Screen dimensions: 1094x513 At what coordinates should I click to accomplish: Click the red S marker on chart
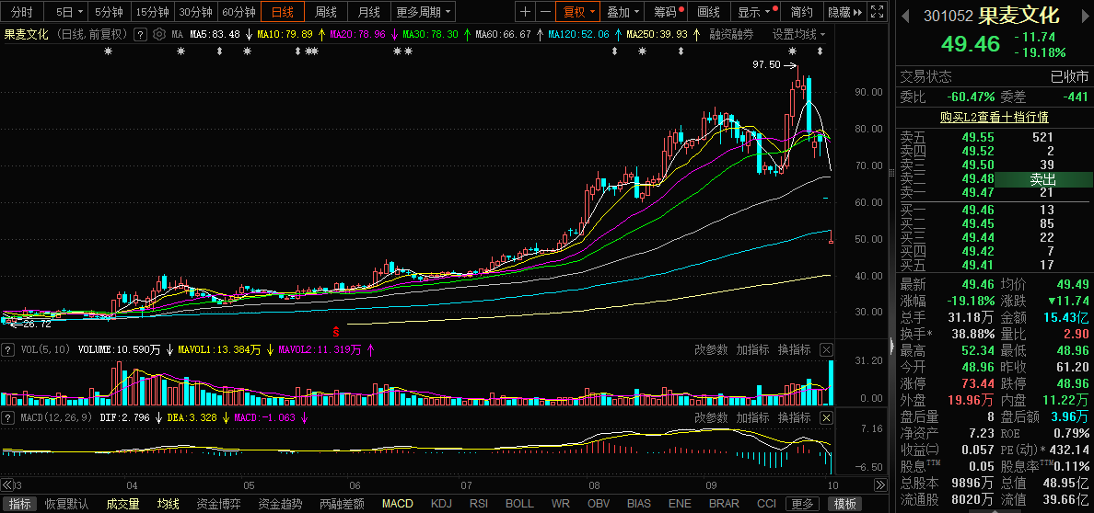335,332
